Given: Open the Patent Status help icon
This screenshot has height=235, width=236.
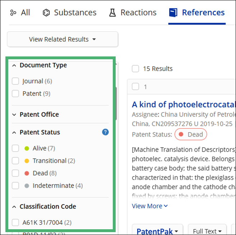Looking at the screenshot, I should click(x=105, y=132).
